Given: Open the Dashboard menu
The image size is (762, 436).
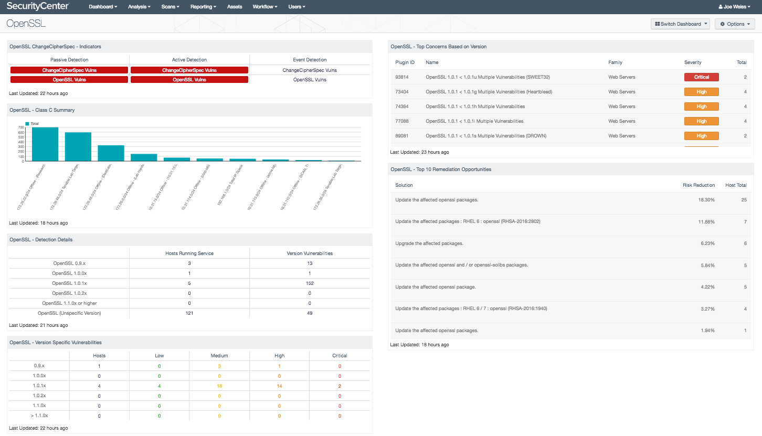Looking at the screenshot, I should (103, 7).
